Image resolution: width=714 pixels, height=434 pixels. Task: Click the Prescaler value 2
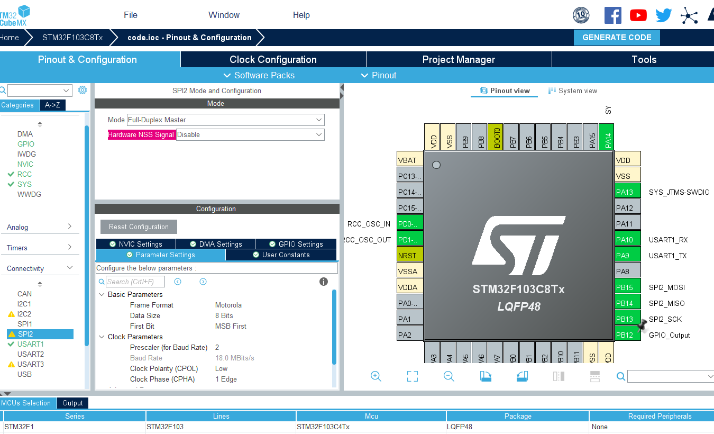tap(217, 347)
